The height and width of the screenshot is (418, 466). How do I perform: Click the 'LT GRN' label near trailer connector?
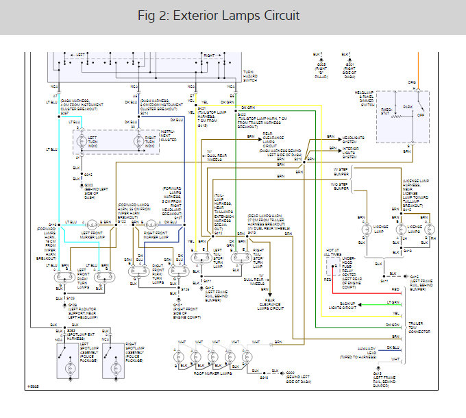pyautogui.click(x=393, y=302)
